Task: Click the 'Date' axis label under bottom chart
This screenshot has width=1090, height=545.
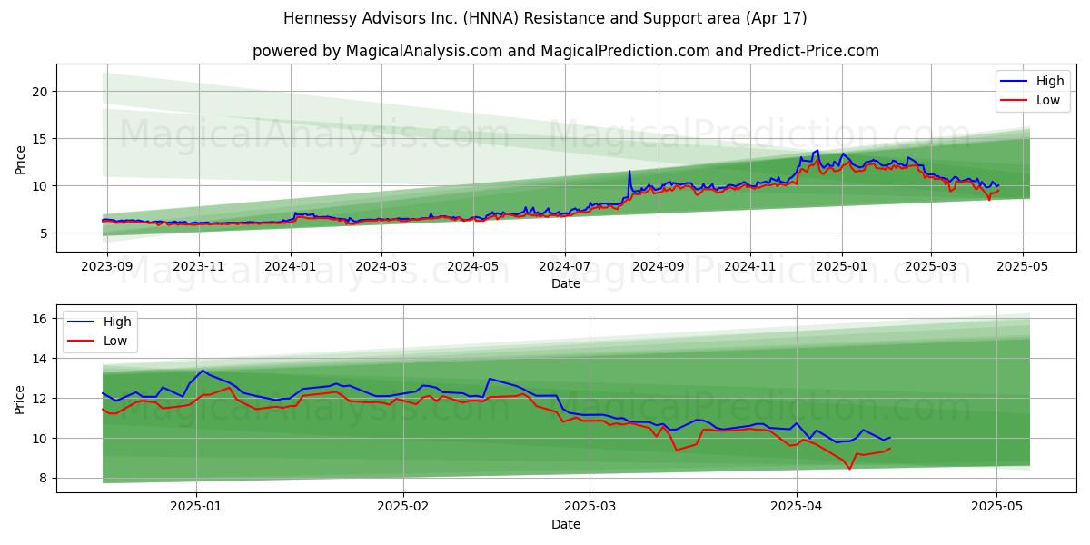Action: click(x=565, y=525)
